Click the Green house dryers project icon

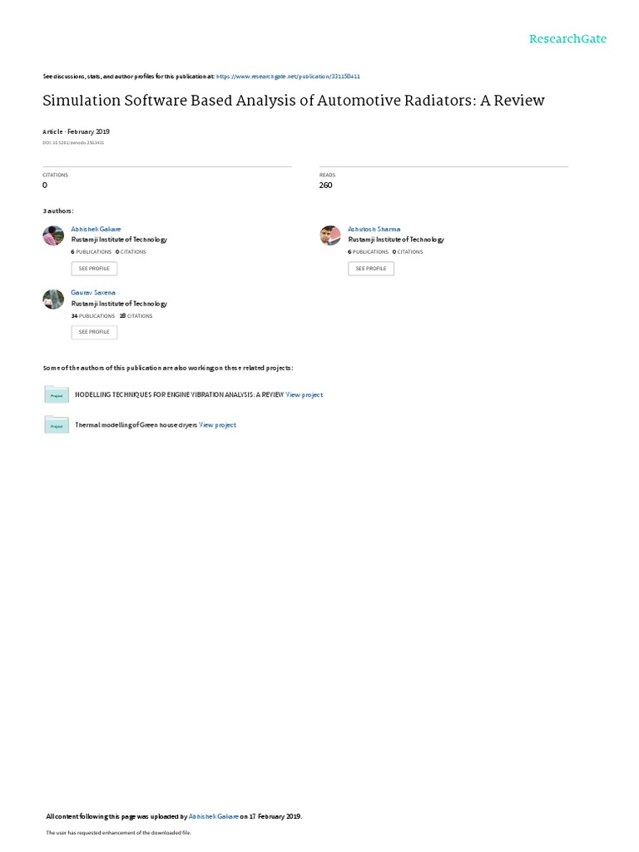coord(57,424)
